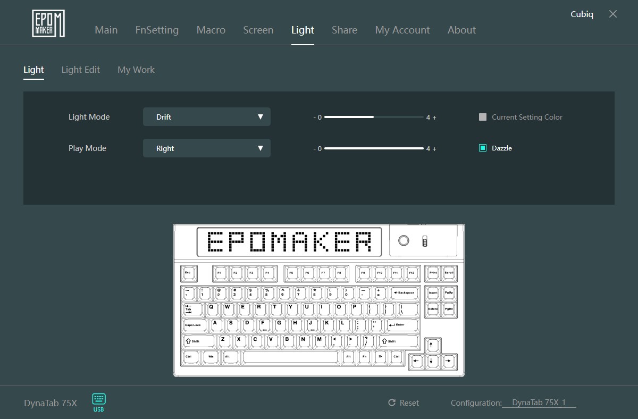Go to the Share tab
The width and height of the screenshot is (638, 419).
click(x=345, y=30)
